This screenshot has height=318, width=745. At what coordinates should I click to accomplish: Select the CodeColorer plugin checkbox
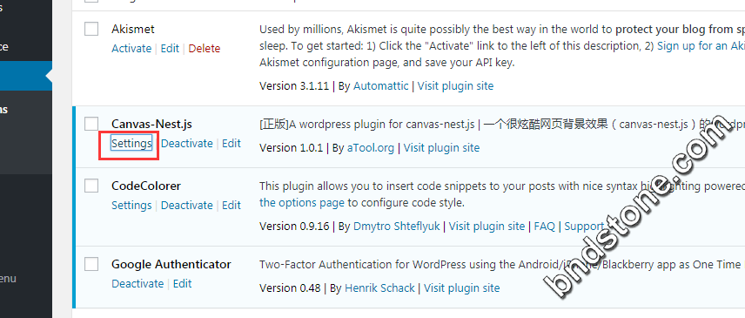(x=91, y=186)
